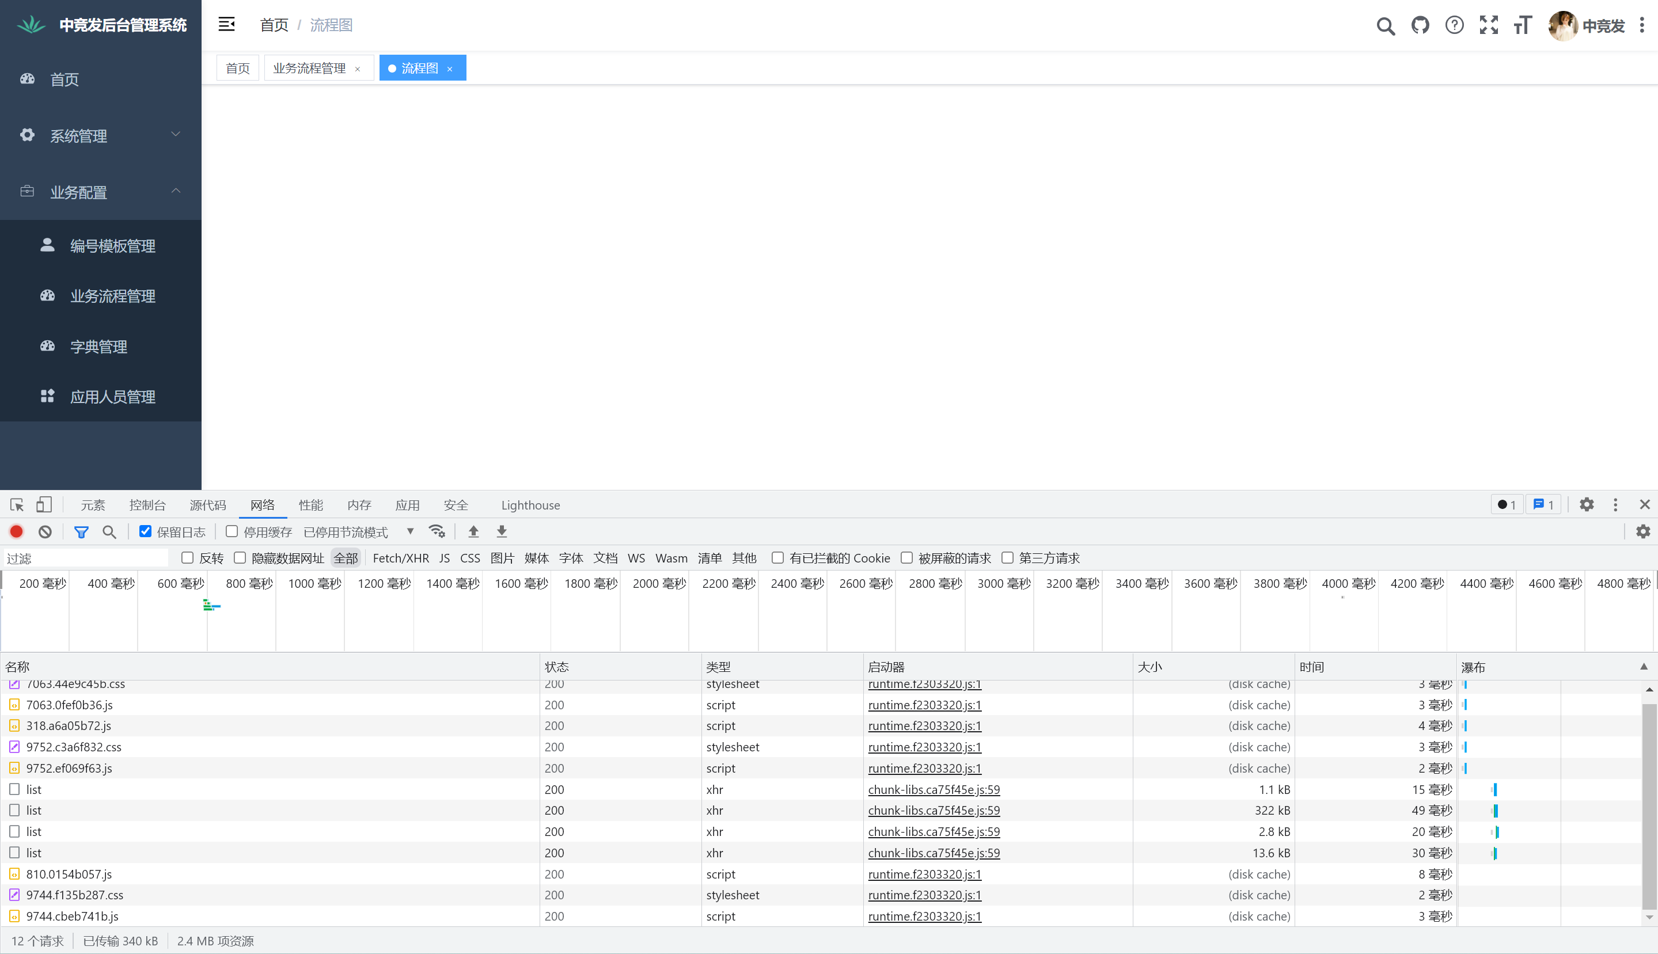The width and height of the screenshot is (1658, 954).
Task: Open the header search magnifier icon
Action: (1386, 26)
